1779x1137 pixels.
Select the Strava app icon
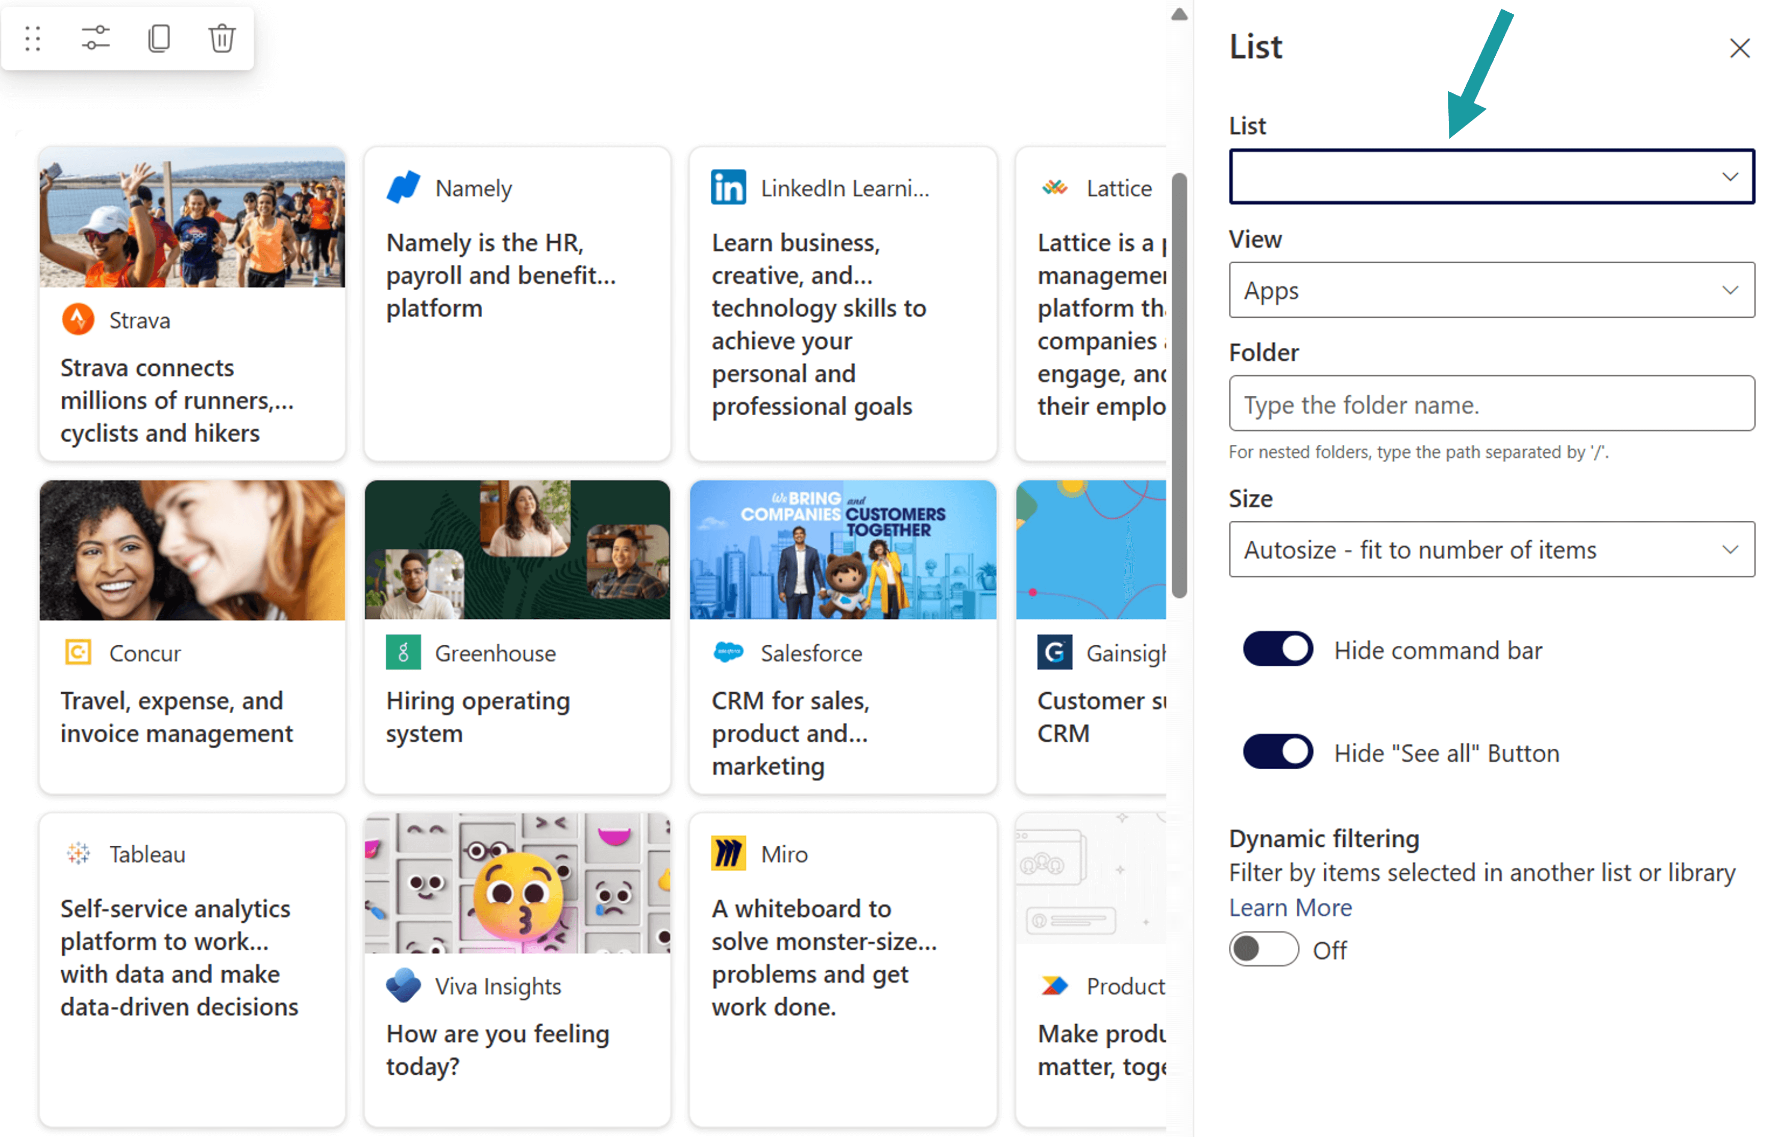(78, 319)
